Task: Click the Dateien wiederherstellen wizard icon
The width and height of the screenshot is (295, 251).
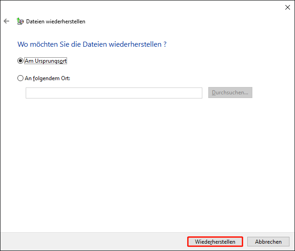Action: pyautogui.click(x=20, y=21)
